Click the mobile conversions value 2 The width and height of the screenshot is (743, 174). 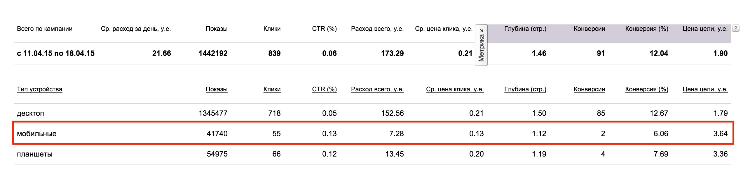[603, 134]
